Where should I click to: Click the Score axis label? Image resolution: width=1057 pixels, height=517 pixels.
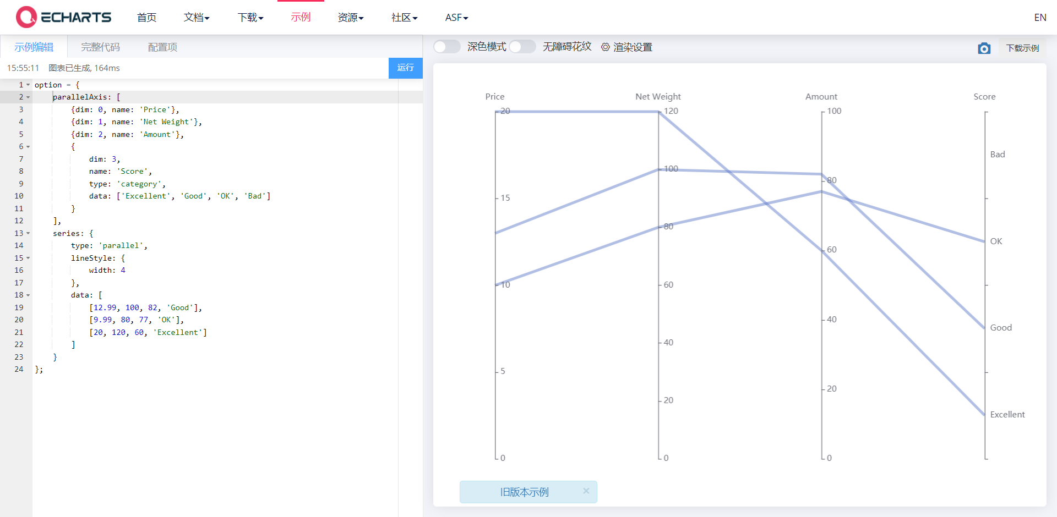[984, 97]
